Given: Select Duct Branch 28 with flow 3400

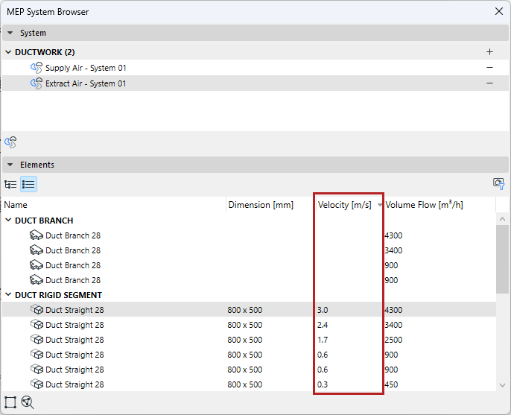Looking at the screenshot, I should point(249,250).
